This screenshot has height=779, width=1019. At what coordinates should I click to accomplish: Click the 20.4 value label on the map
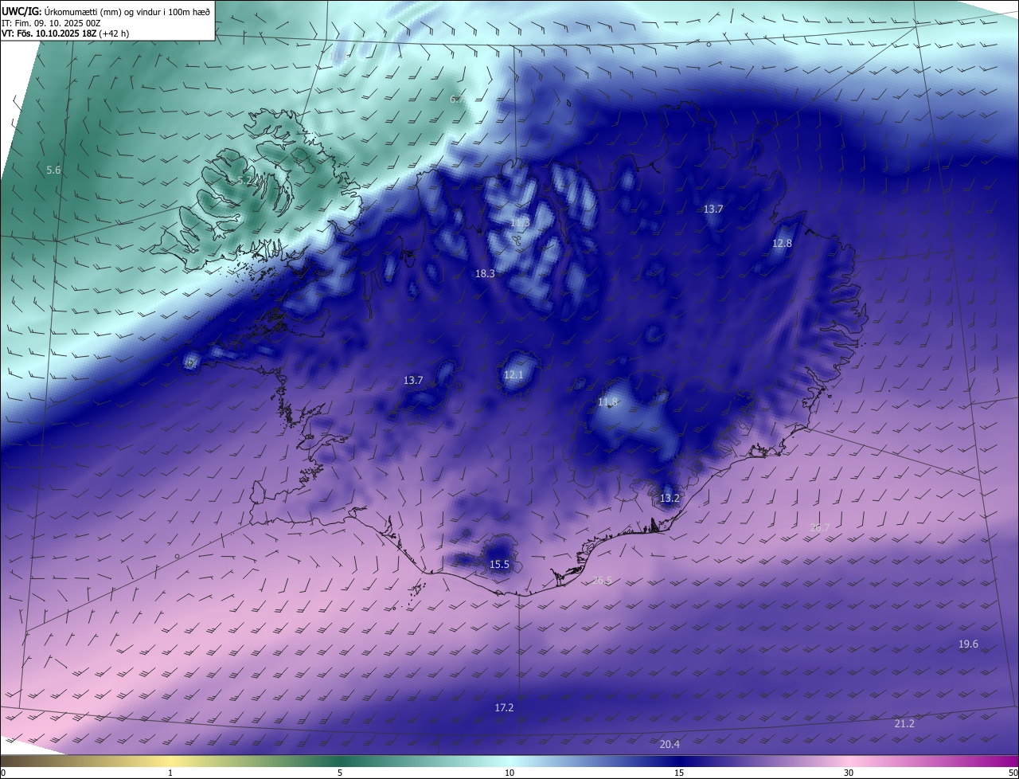[670, 744]
